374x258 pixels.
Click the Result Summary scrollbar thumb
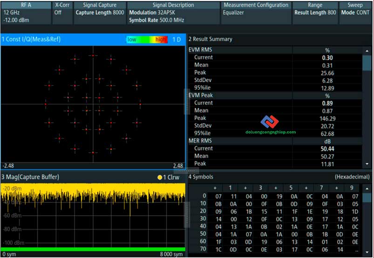click(x=367, y=63)
